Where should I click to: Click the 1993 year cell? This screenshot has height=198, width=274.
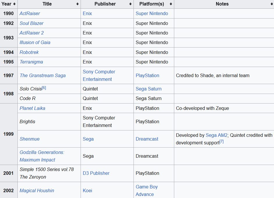point(9,38)
